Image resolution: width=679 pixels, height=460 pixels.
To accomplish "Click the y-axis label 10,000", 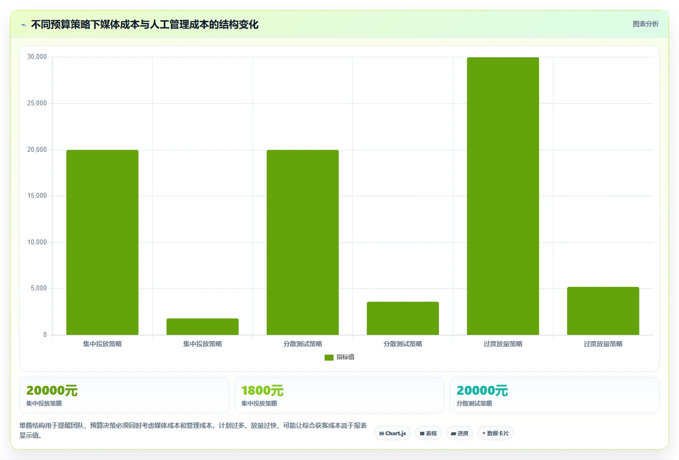I will point(37,242).
